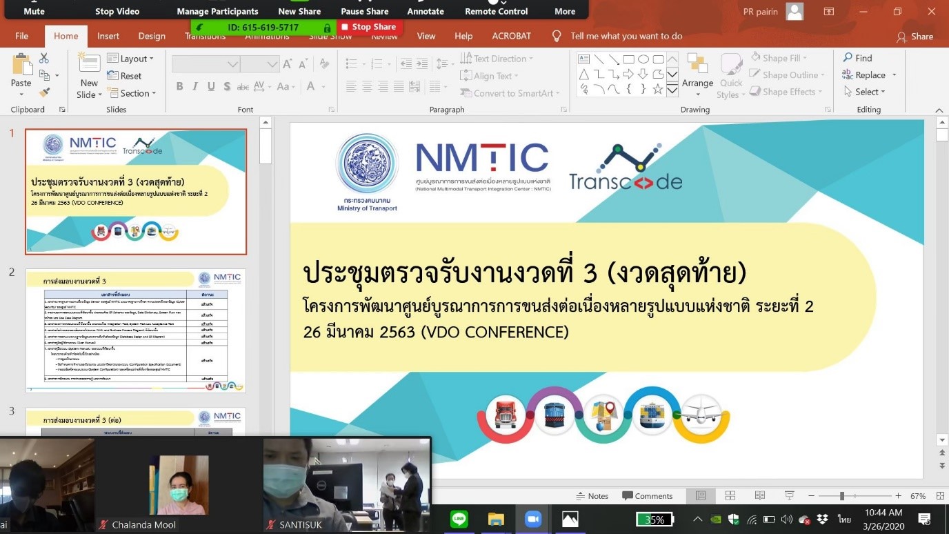Viewport: 949px width, 534px height.
Task: Select slide 1 thumbnail
Action: click(136, 192)
